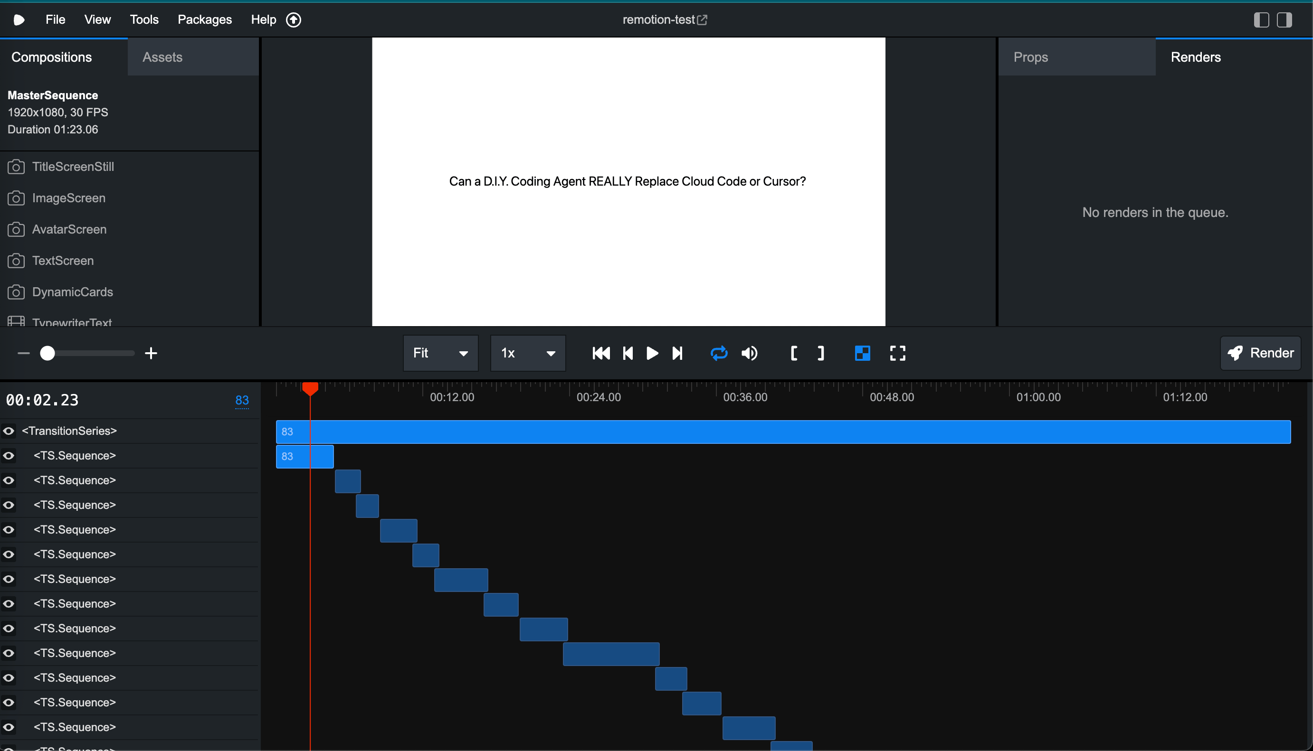Screen dimensions: 1313x751
Task: Switch to the Assets tab
Action: pos(162,57)
